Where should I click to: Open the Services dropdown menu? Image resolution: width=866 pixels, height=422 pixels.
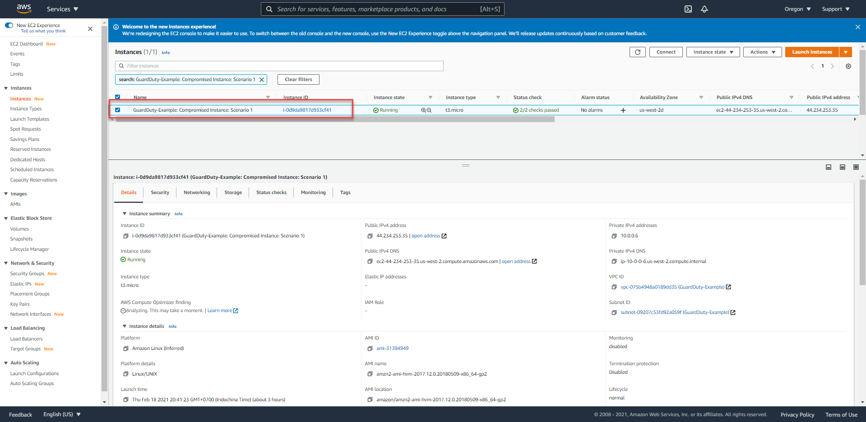point(62,9)
